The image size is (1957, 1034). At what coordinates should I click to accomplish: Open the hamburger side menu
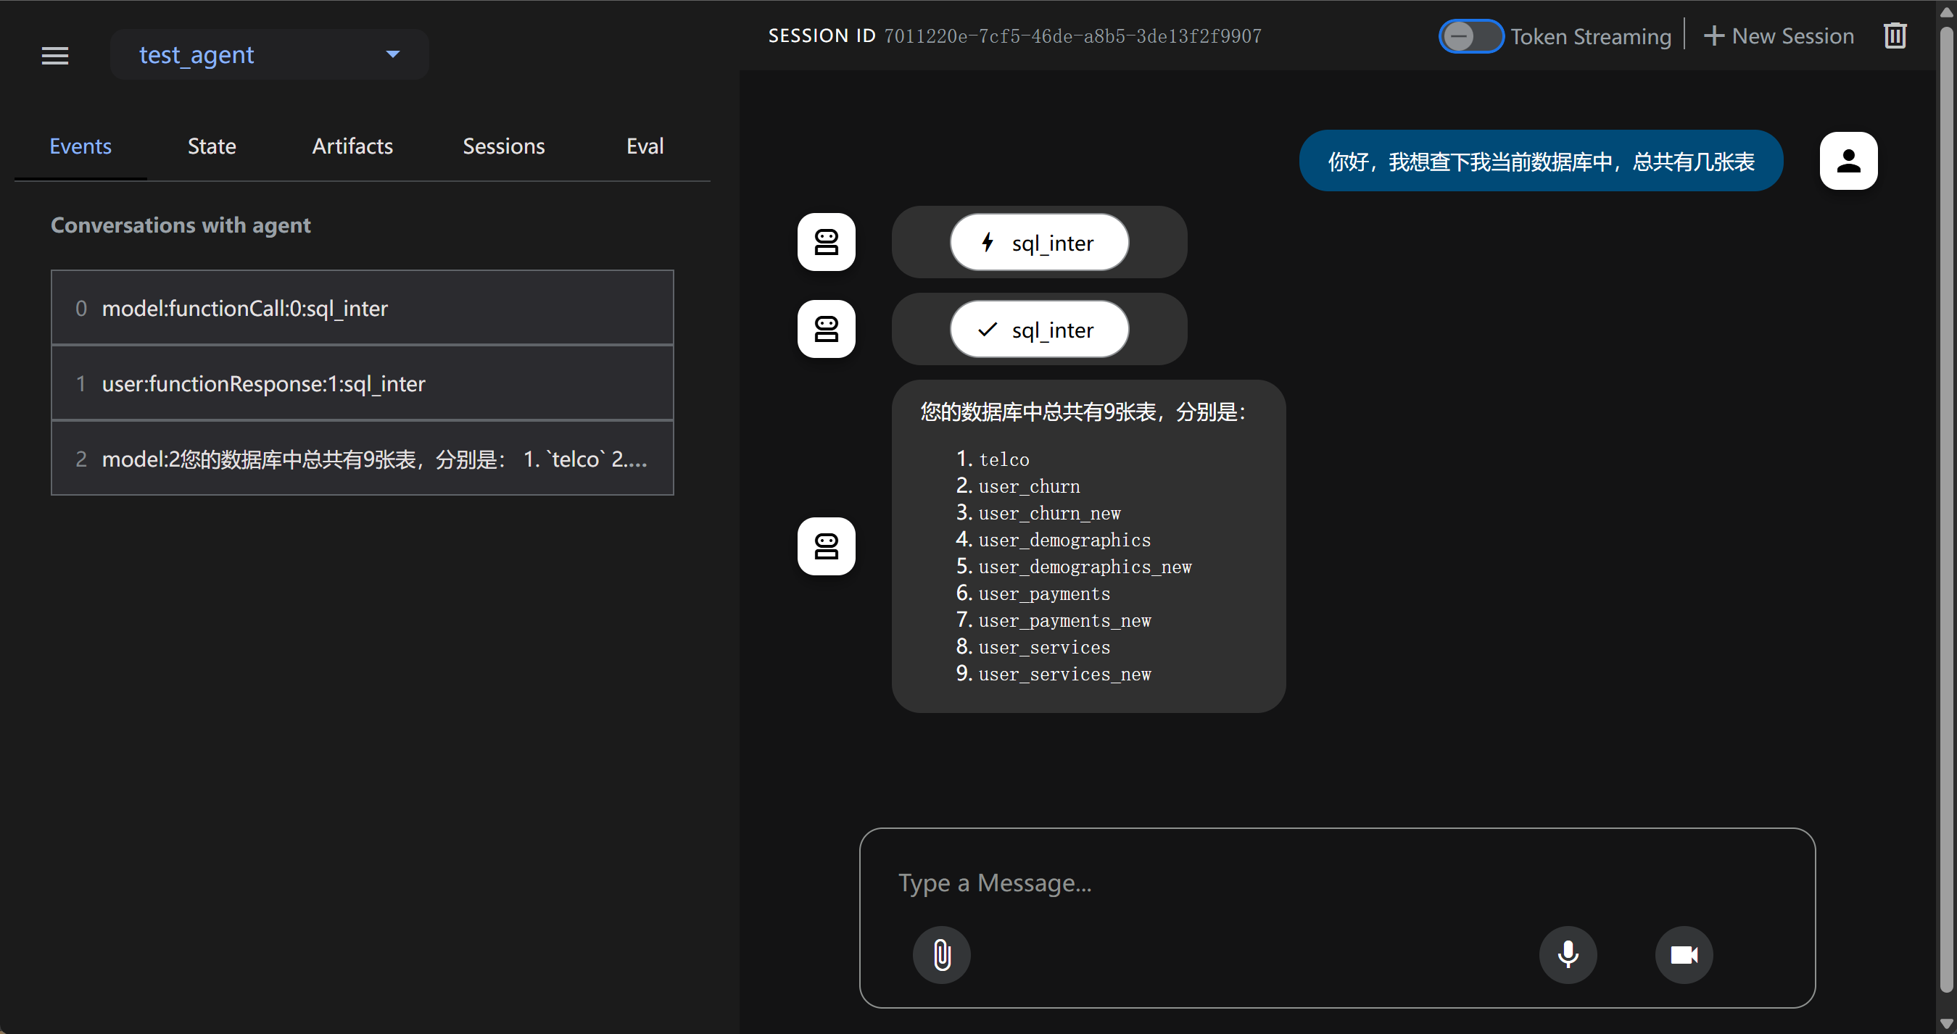(x=54, y=55)
